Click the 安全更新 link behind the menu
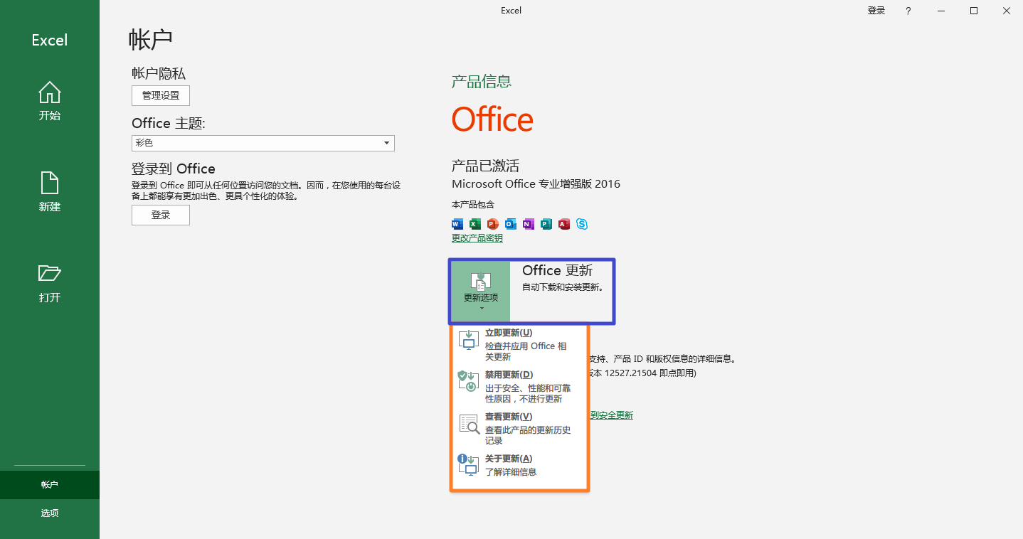This screenshot has width=1023, height=539. pos(612,415)
